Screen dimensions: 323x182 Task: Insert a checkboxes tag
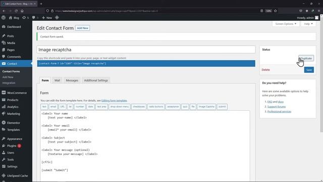click(139, 107)
